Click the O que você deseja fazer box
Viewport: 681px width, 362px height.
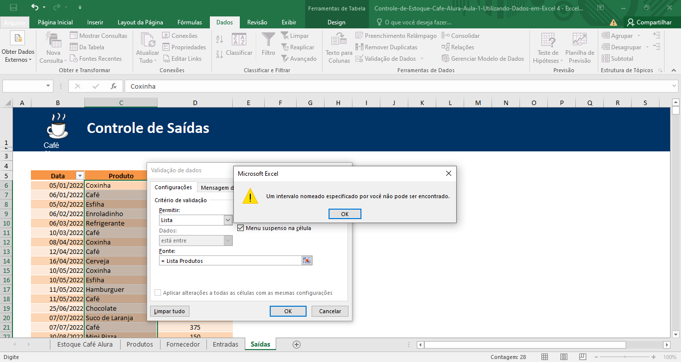coord(414,22)
